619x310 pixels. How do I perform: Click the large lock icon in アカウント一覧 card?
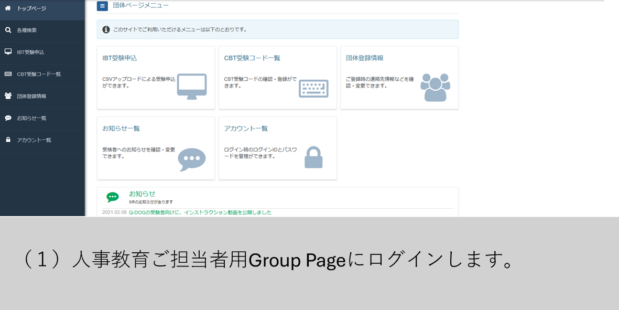coord(313,157)
